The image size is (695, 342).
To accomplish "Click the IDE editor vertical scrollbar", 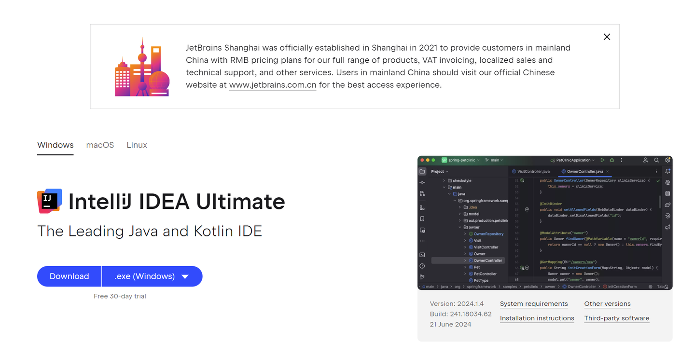I will click(x=660, y=202).
